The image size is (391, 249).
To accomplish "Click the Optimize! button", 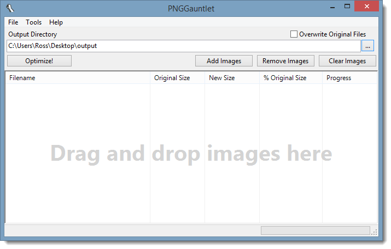I will coord(39,61).
